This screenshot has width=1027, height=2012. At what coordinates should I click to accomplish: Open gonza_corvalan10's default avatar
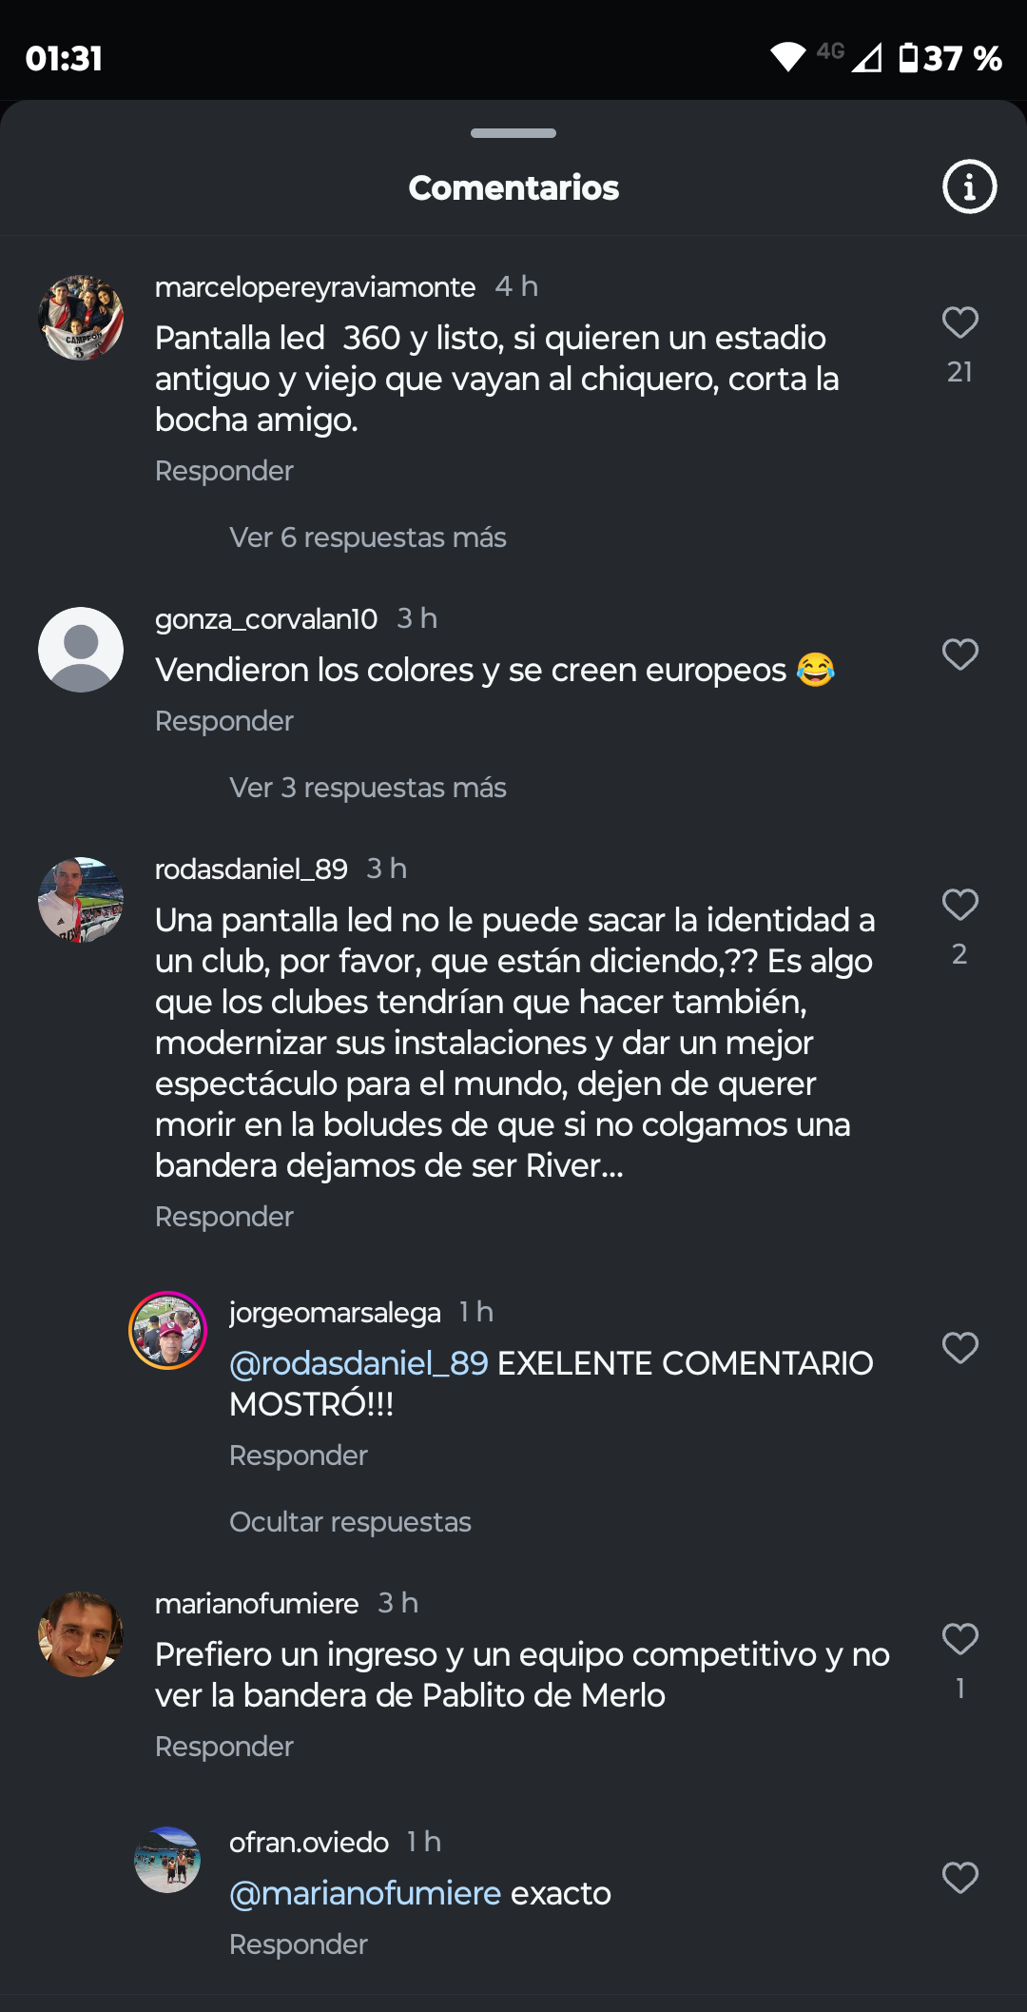(x=81, y=650)
